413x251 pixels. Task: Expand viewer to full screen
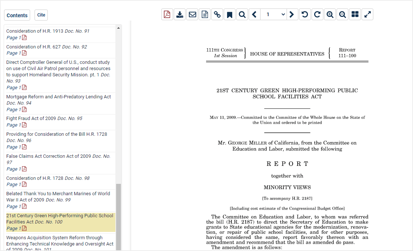[367, 15]
